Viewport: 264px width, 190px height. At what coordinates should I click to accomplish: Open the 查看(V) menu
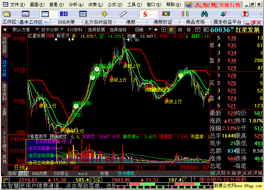(x=57, y=5)
